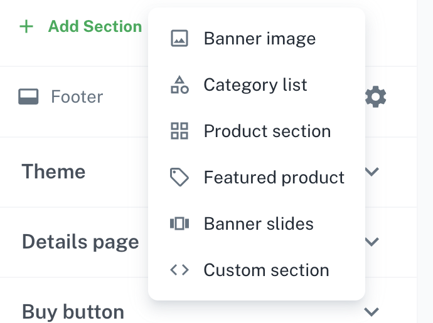Image resolution: width=433 pixels, height=323 pixels.
Task: Click the Category list shapes icon
Action: (x=179, y=85)
